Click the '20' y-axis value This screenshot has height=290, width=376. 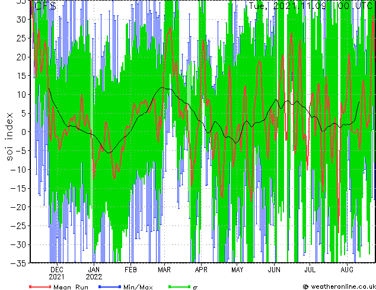(x=21, y=57)
